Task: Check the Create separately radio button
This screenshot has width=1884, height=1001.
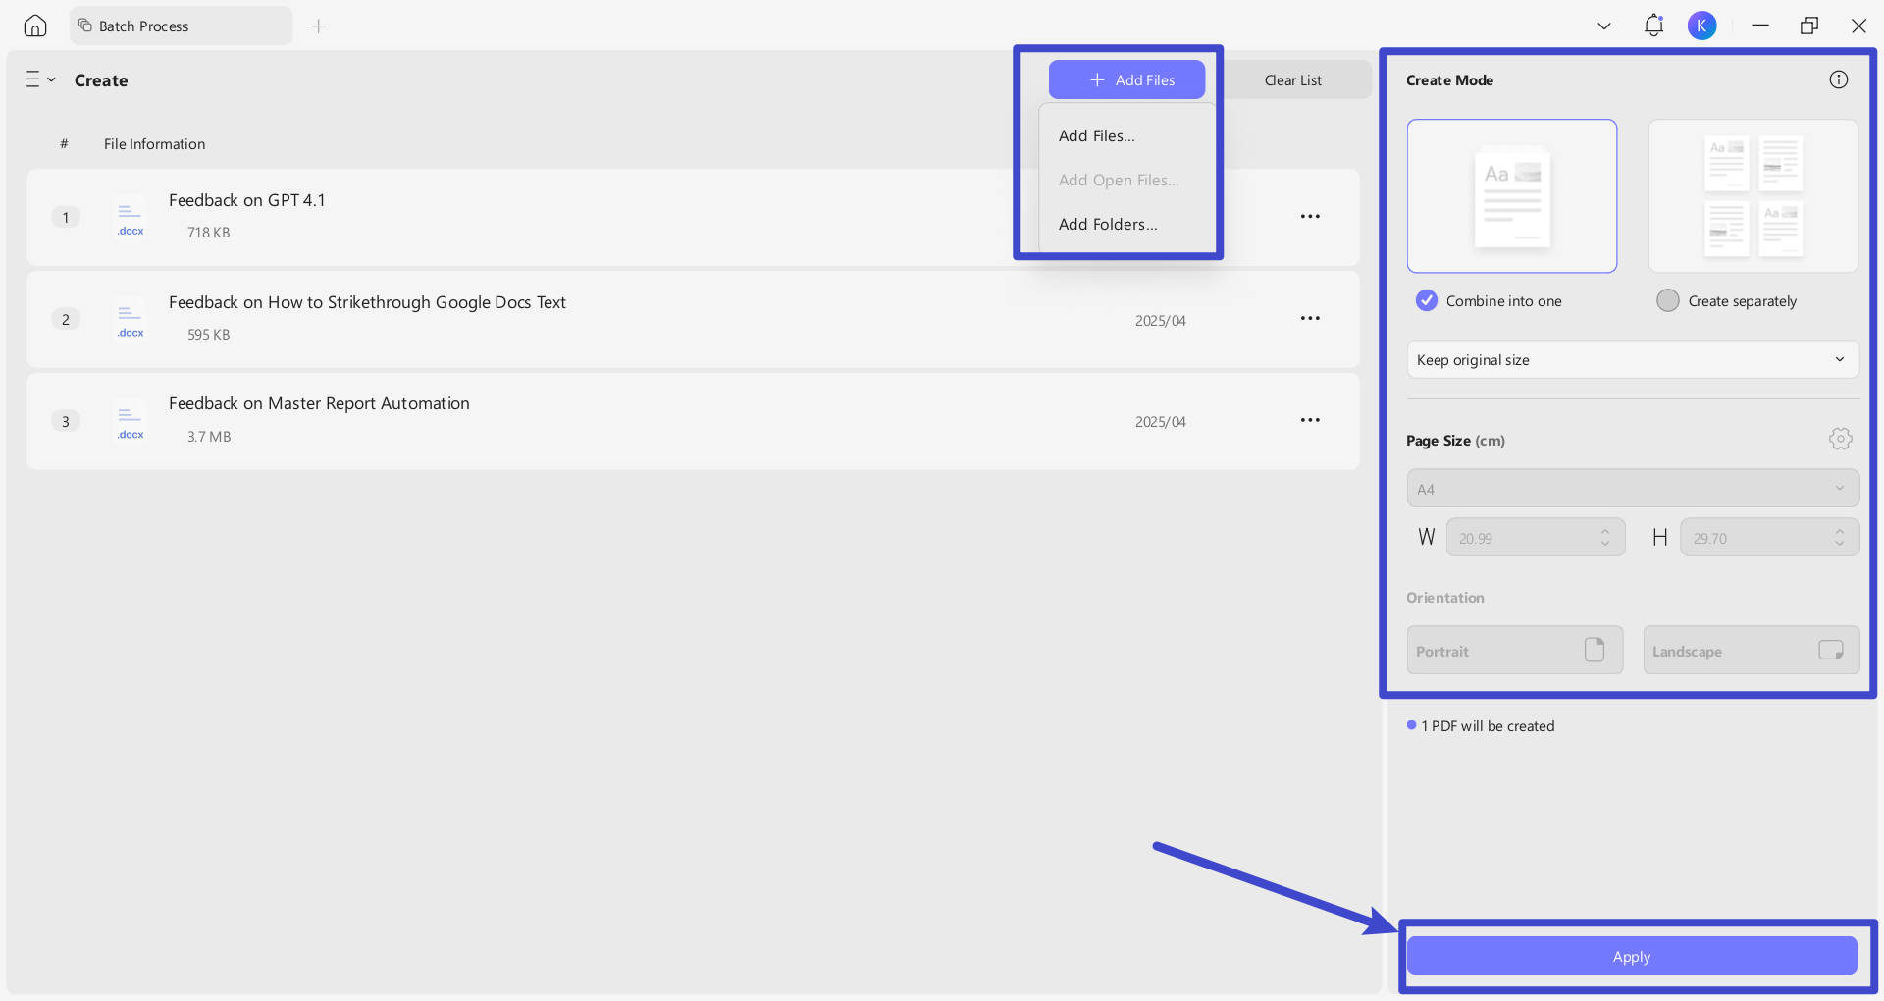Action: click(x=1668, y=300)
